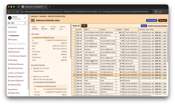Click the STATUS Paid summary card
This screenshot has height=105, width=175.
[x=63, y=28]
